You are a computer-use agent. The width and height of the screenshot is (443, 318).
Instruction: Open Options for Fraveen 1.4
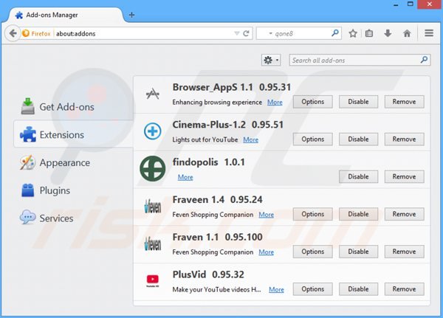(x=313, y=214)
